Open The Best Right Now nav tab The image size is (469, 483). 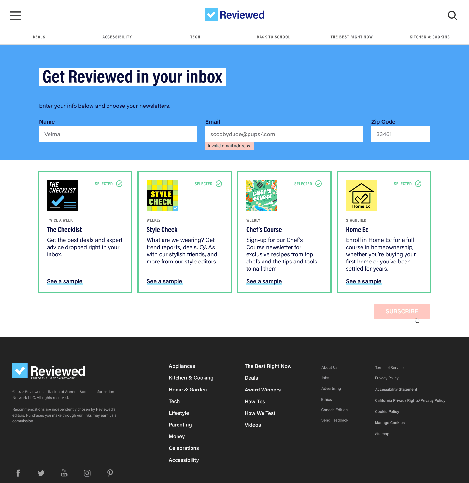[352, 37]
